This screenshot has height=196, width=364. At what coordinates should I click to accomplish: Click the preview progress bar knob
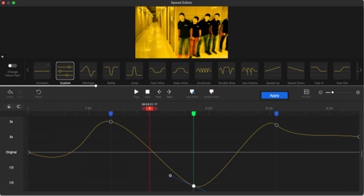click(96, 86)
